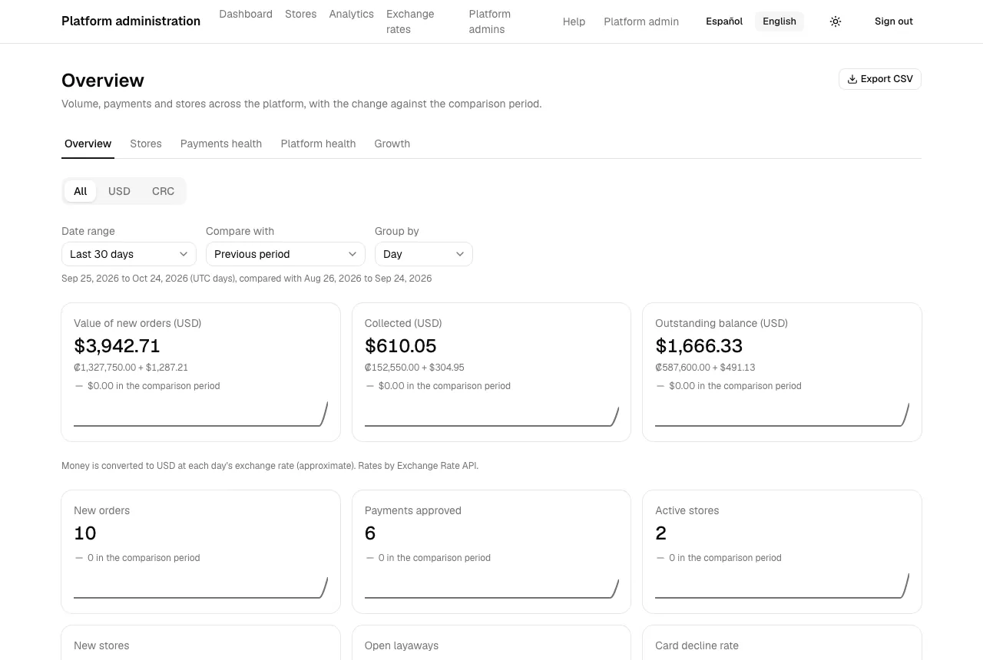This screenshot has height=660, width=983.
Task: Click the Collected (USD) sparkline chart
Action: click(x=491, y=414)
